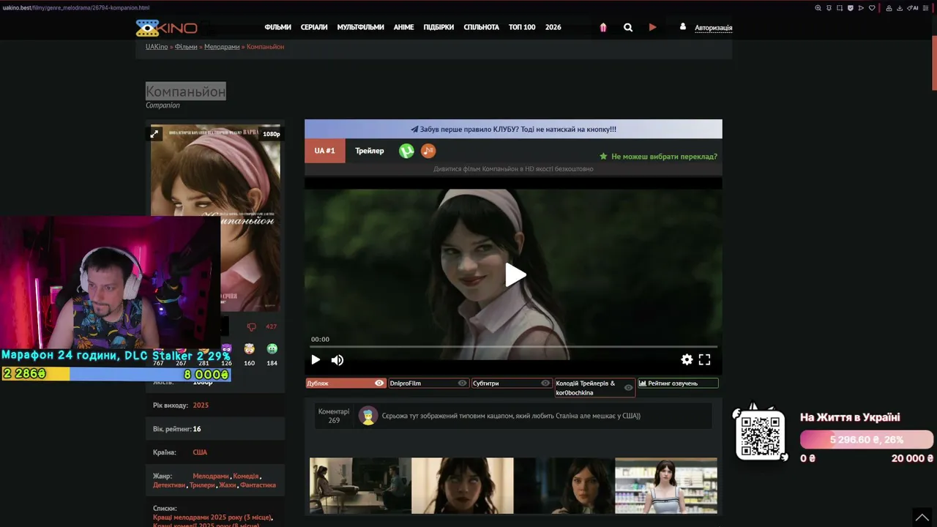937x527 pixels.
Task: Click the sick green emoji reaction with 184
Action: point(272,349)
